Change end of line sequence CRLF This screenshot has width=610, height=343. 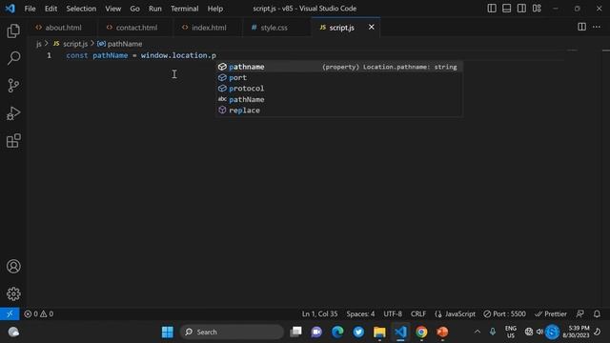tap(418, 313)
